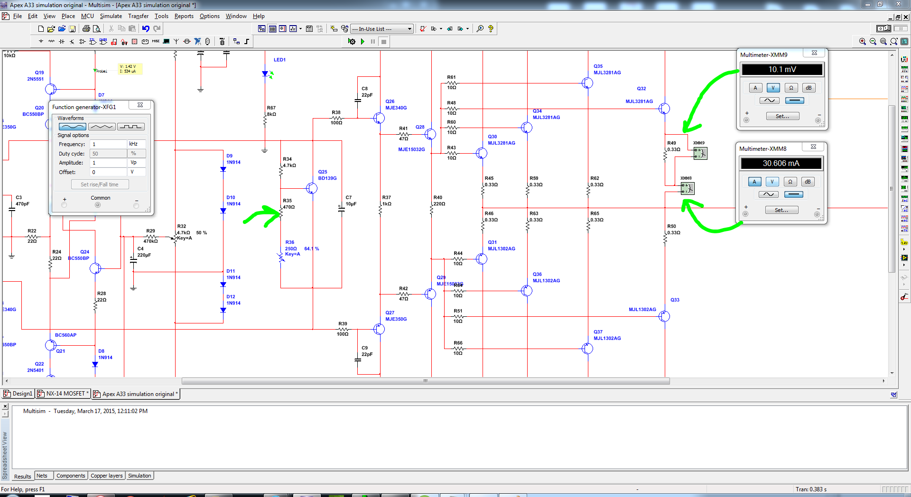This screenshot has width=911, height=497.
Task: Click the Amplitude input field
Action: [108, 163]
